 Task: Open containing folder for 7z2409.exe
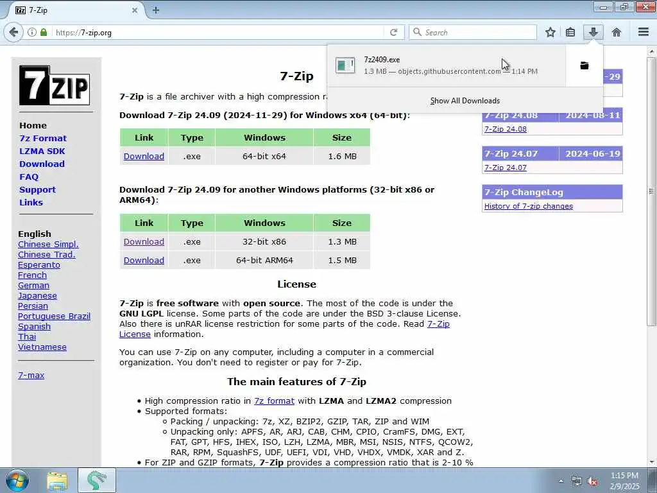pos(584,65)
